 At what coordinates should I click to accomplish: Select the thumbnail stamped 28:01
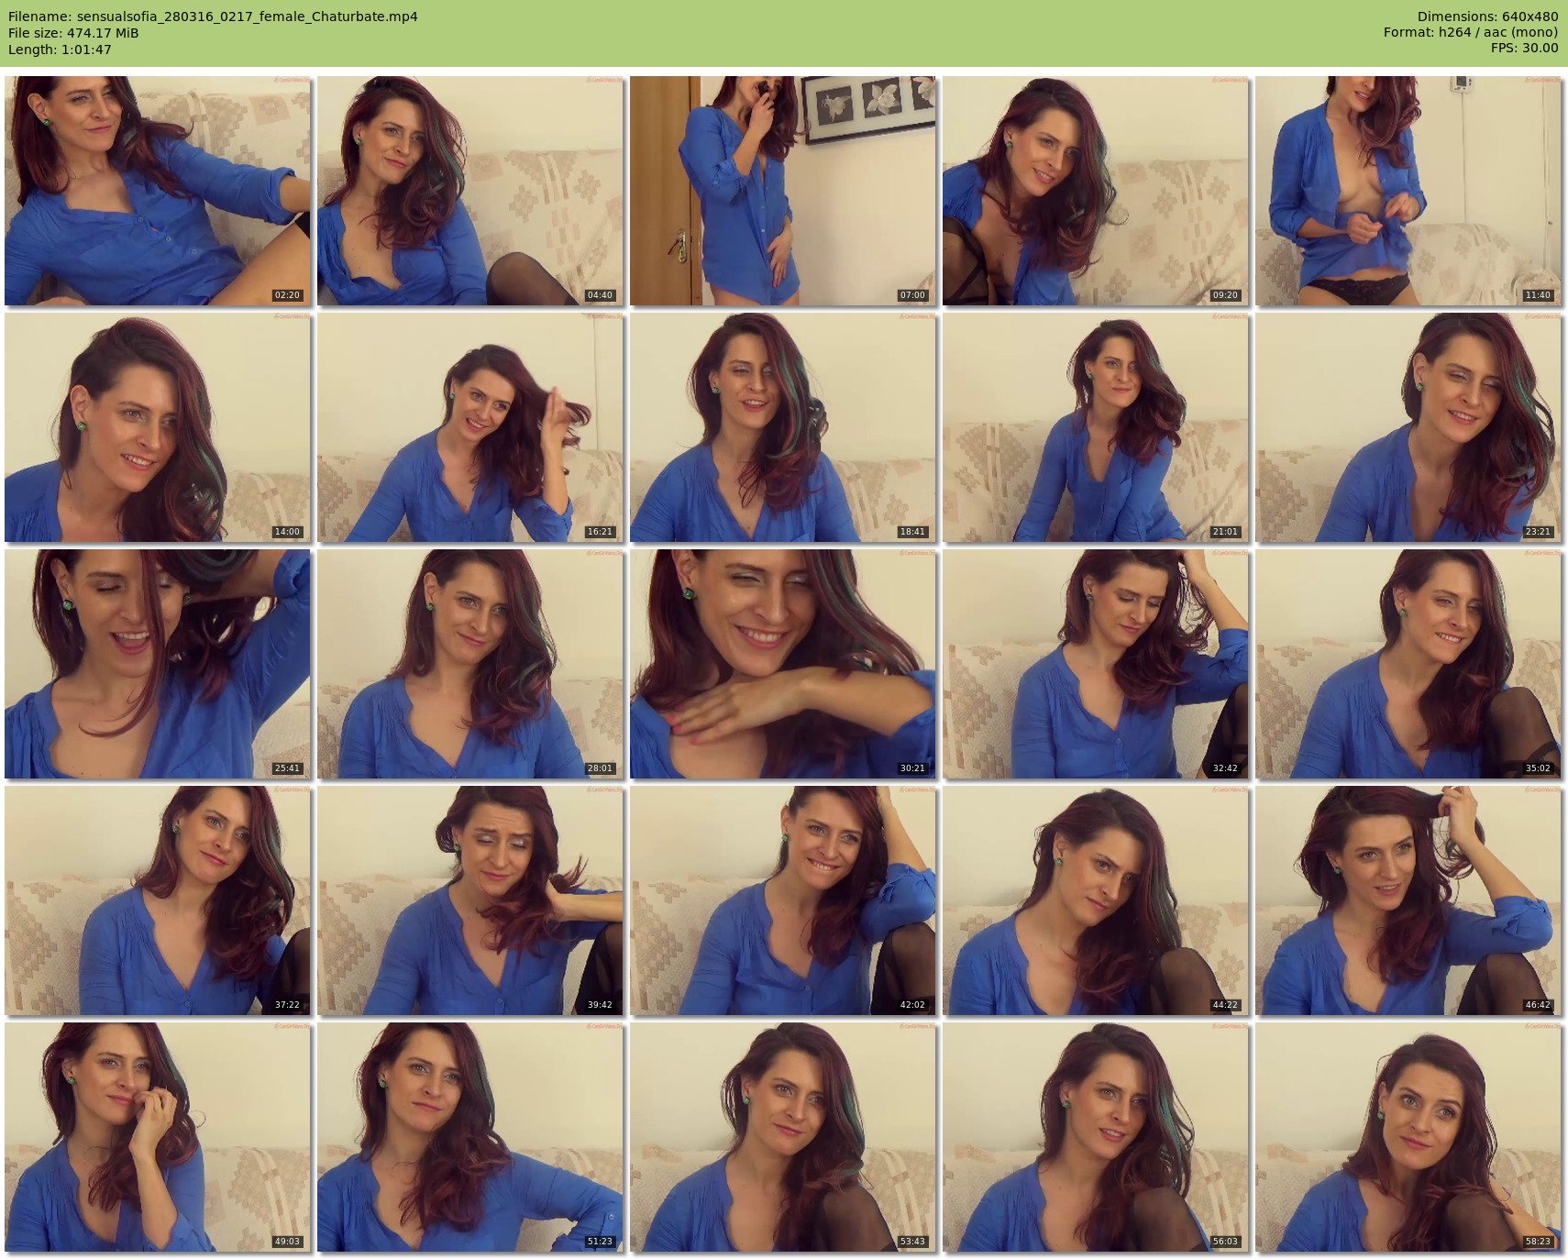[470, 664]
